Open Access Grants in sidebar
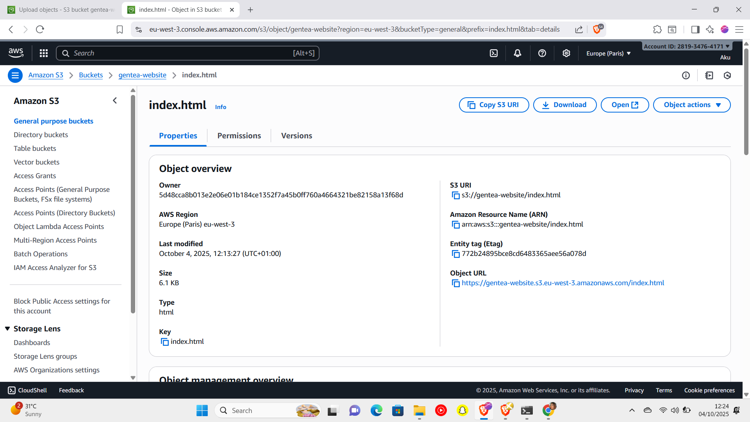Image resolution: width=750 pixels, height=422 pixels. [35, 176]
